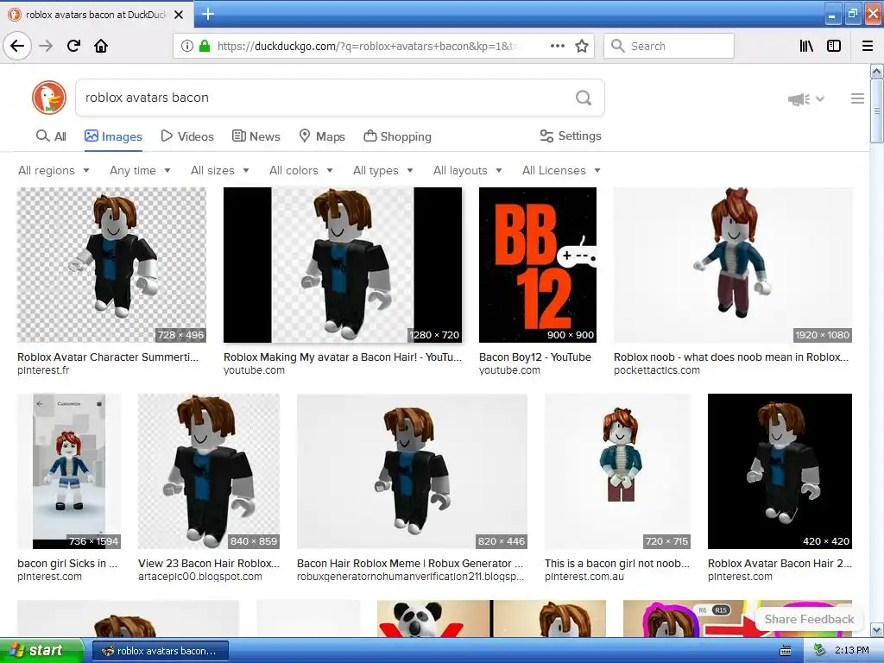Click the Roblox Avatar Character Summerti... title link
The image size is (884, 663).
108,357
